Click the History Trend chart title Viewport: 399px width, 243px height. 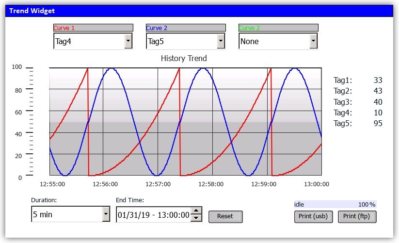click(184, 58)
